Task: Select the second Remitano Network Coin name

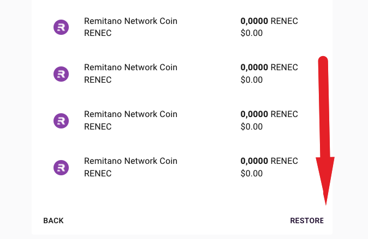Action: coord(130,67)
